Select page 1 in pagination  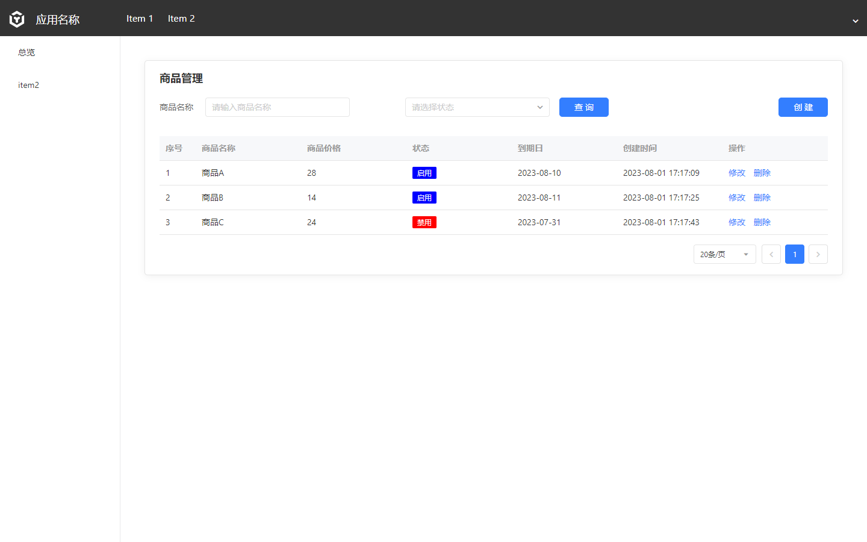tap(794, 254)
